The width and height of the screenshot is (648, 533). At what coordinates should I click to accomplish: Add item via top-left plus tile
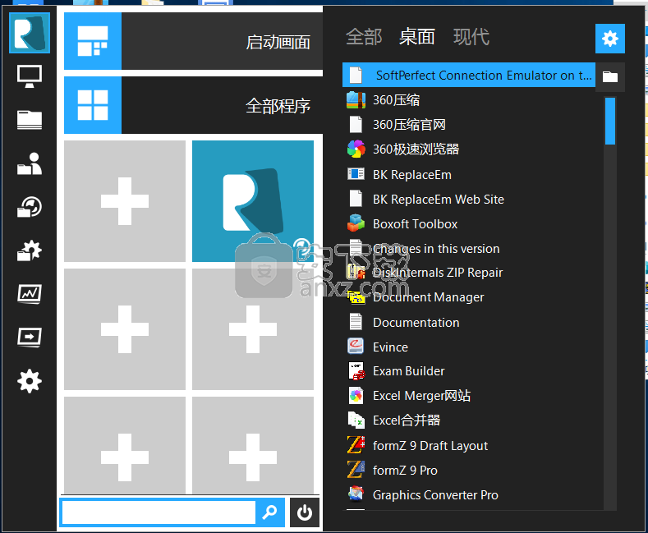click(x=125, y=201)
